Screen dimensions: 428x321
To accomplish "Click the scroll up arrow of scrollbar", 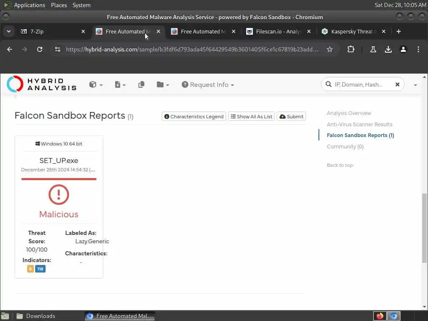I will [x=424, y=77].
